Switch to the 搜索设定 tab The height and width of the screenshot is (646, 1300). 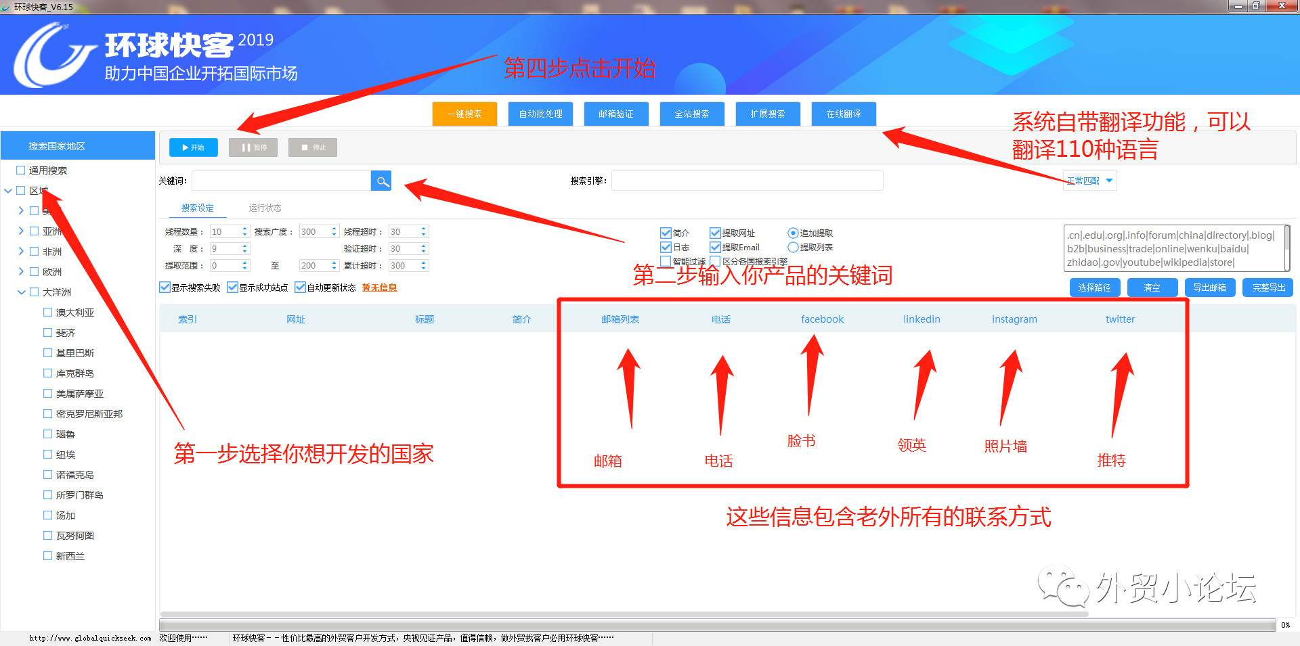pyautogui.click(x=197, y=208)
